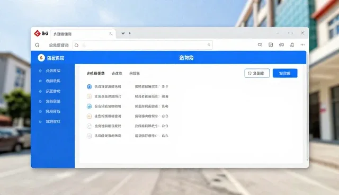
Task: Switch to the second content tab
Action: click(117, 74)
